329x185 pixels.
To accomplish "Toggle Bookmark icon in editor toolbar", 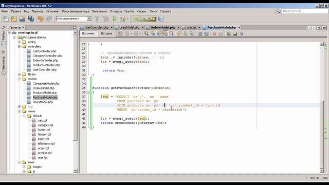I will coord(192,33).
